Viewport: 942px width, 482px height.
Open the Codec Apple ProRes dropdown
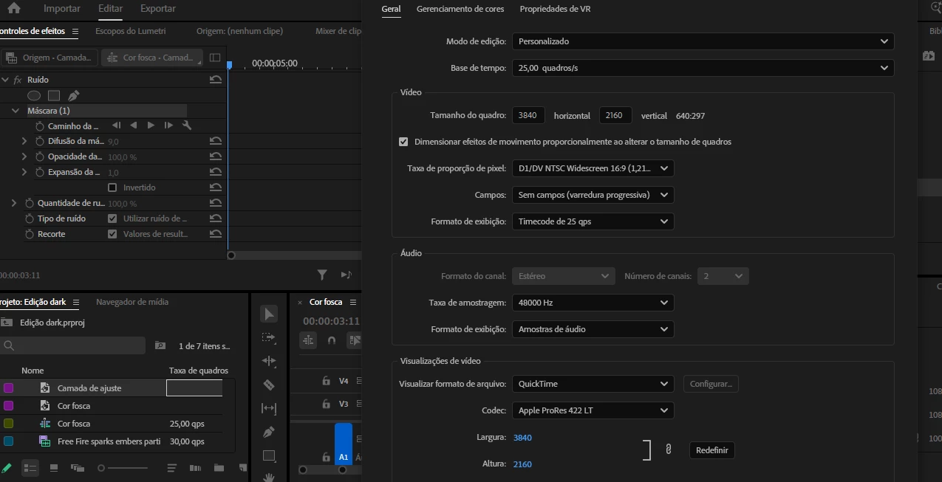click(x=593, y=410)
